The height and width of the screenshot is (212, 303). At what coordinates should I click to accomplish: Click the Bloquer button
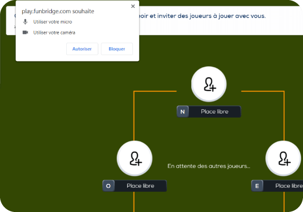tap(117, 49)
